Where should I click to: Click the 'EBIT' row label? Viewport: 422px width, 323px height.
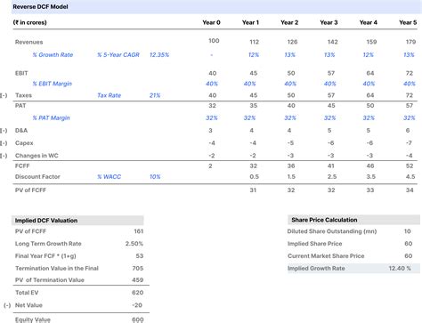pyautogui.click(x=21, y=73)
